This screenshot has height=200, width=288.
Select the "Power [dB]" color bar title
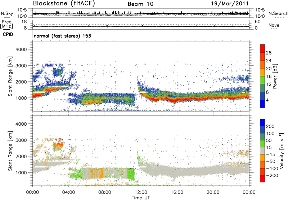click(275, 76)
